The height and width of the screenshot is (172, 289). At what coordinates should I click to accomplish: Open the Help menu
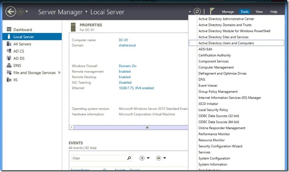pos(274,12)
